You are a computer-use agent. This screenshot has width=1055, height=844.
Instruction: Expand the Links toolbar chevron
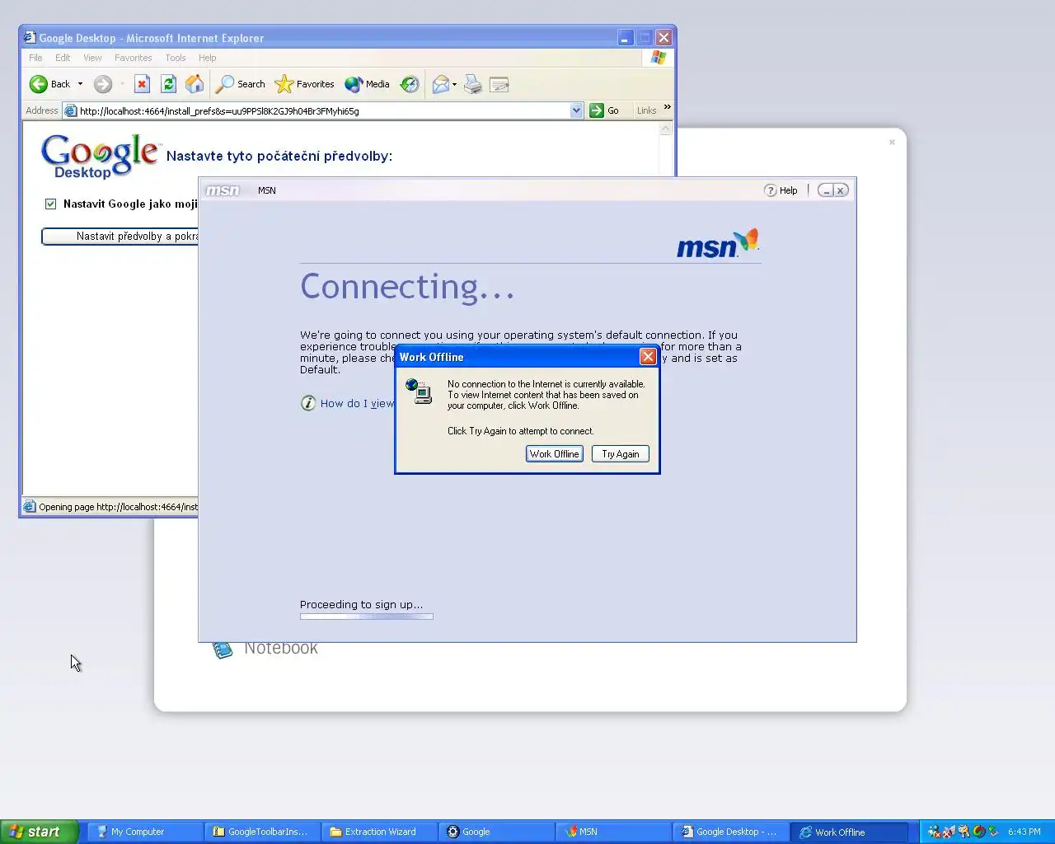pyautogui.click(x=668, y=108)
